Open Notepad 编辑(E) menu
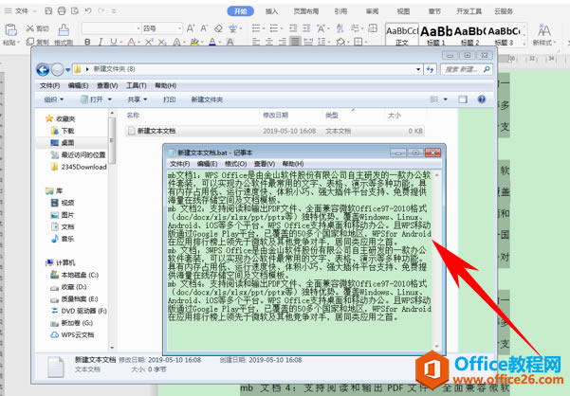This screenshot has height=396, width=570. pos(207,164)
